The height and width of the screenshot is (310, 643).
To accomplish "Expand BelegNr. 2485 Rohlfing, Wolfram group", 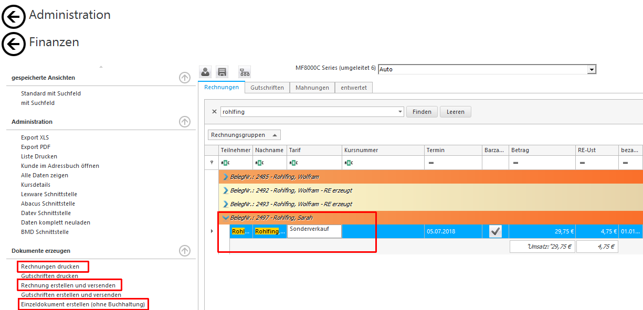I will click(x=226, y=177).
